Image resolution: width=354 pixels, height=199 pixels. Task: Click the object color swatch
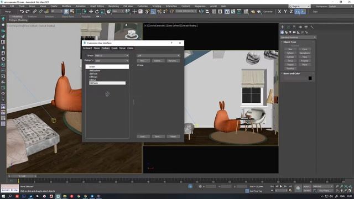[310, 78]
